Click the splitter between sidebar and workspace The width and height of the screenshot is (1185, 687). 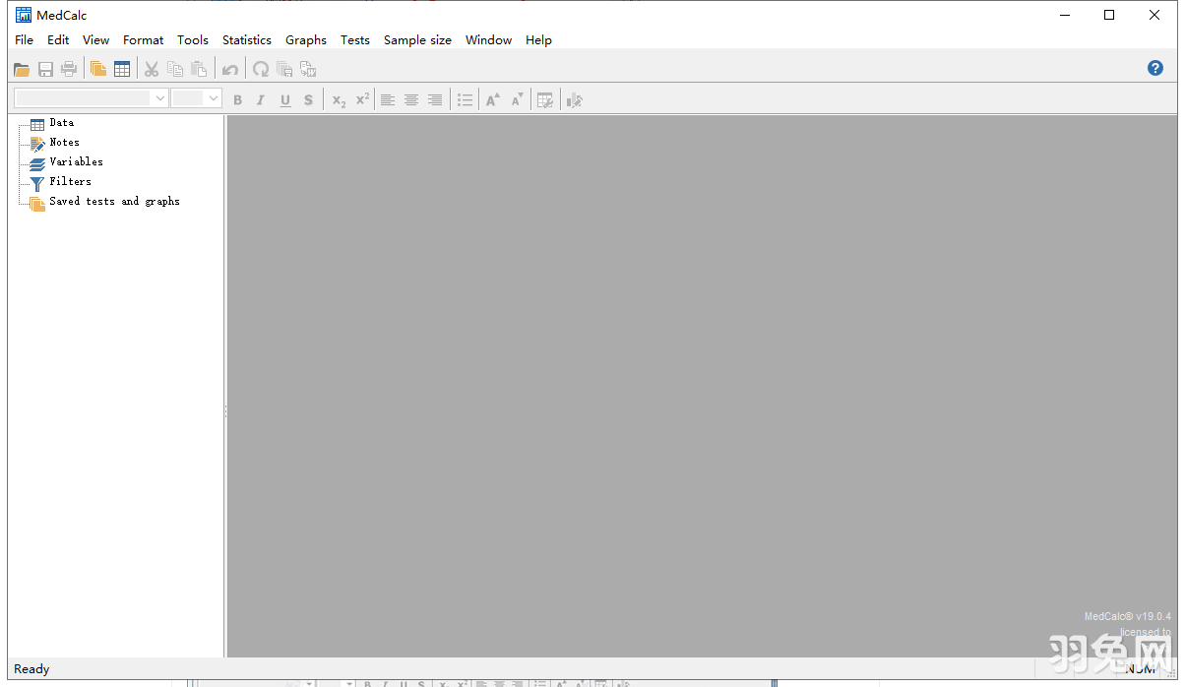(x=225, y=410)
